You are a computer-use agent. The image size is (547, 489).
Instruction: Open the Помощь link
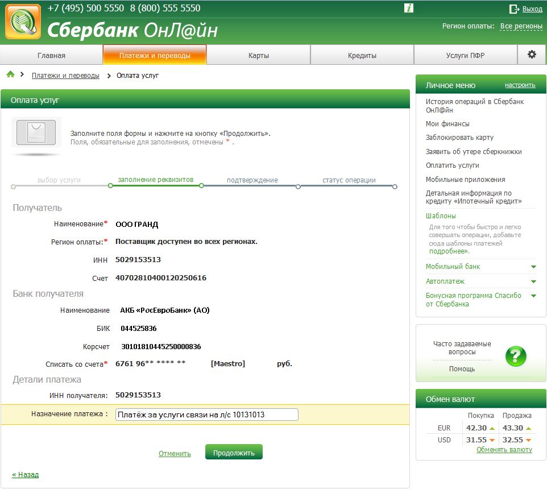[462, 368]
